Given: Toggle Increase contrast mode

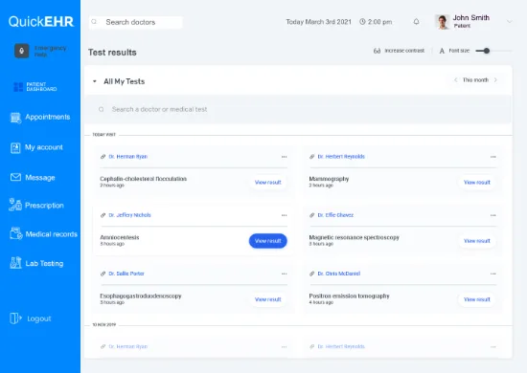Looking at the screenshot, I should (x=399, y=51).
